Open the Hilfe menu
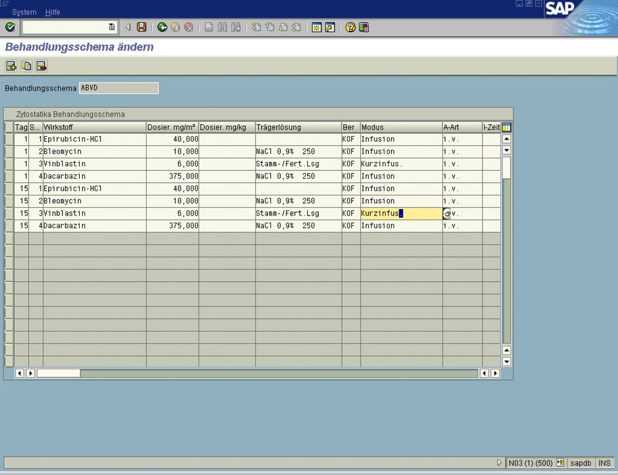 52,12
